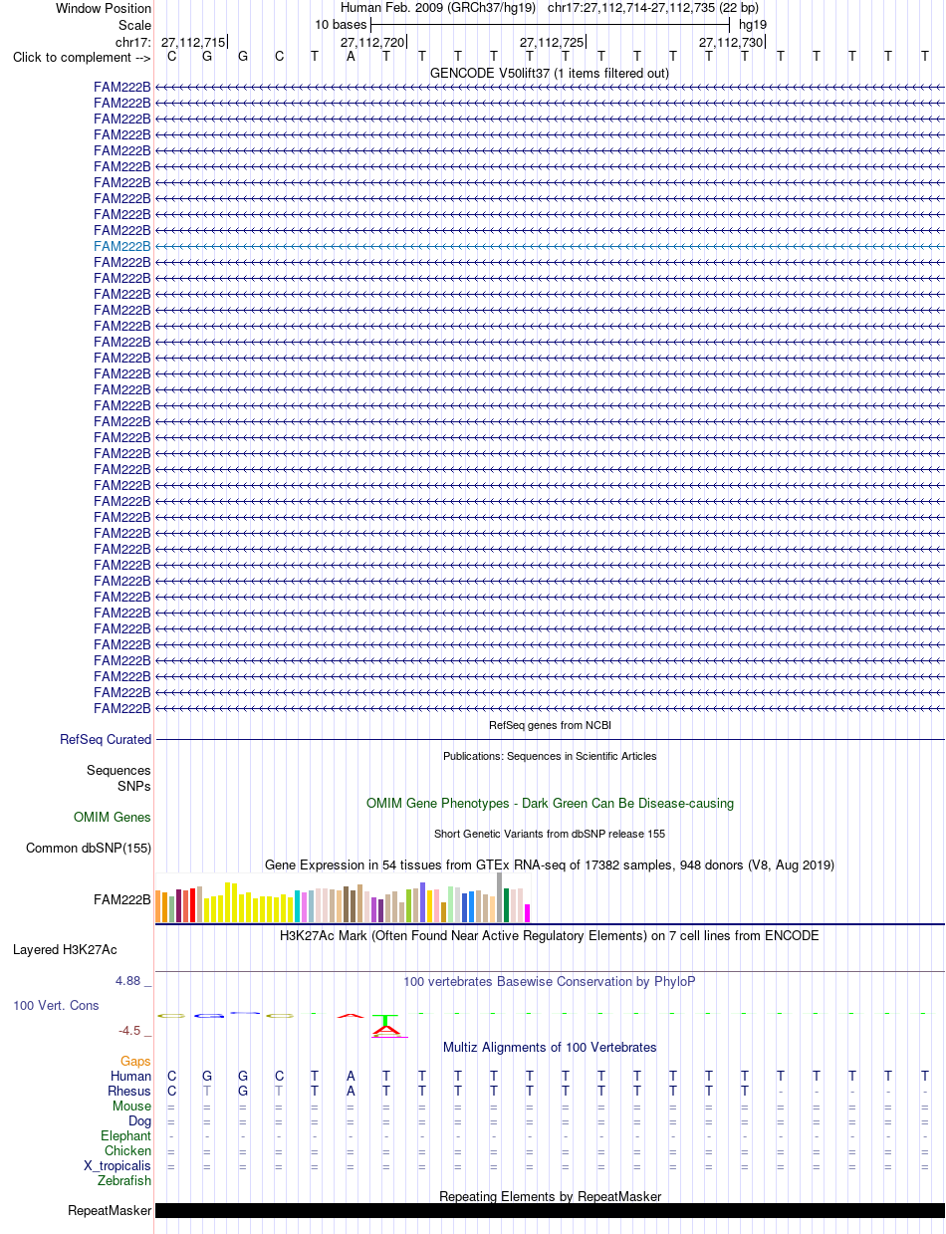
Task: Click the Scale label in ruler
Action: [x=134, y=25]
